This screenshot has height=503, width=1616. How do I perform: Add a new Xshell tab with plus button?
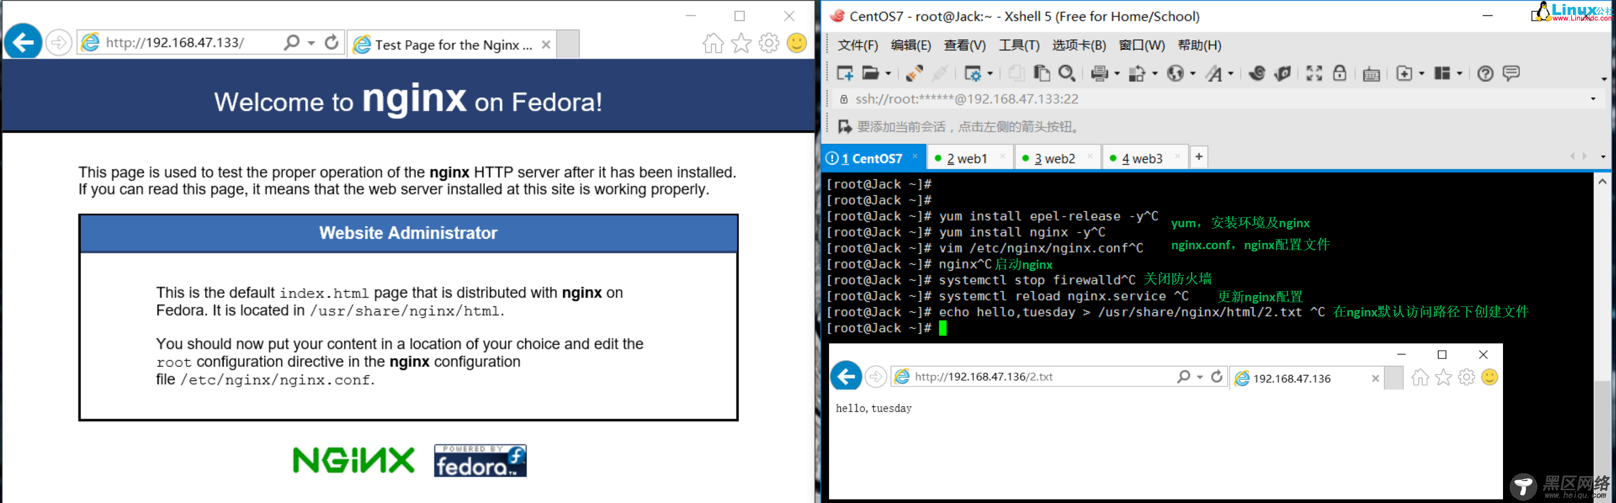pos(1199,157)
